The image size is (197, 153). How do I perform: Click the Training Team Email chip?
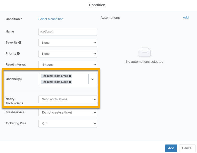point(55,76)
